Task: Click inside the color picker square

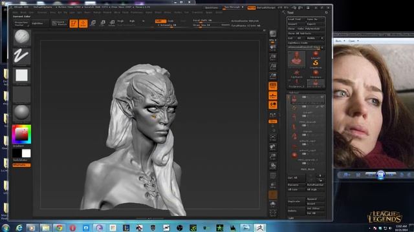Action: tap(21, 134)
